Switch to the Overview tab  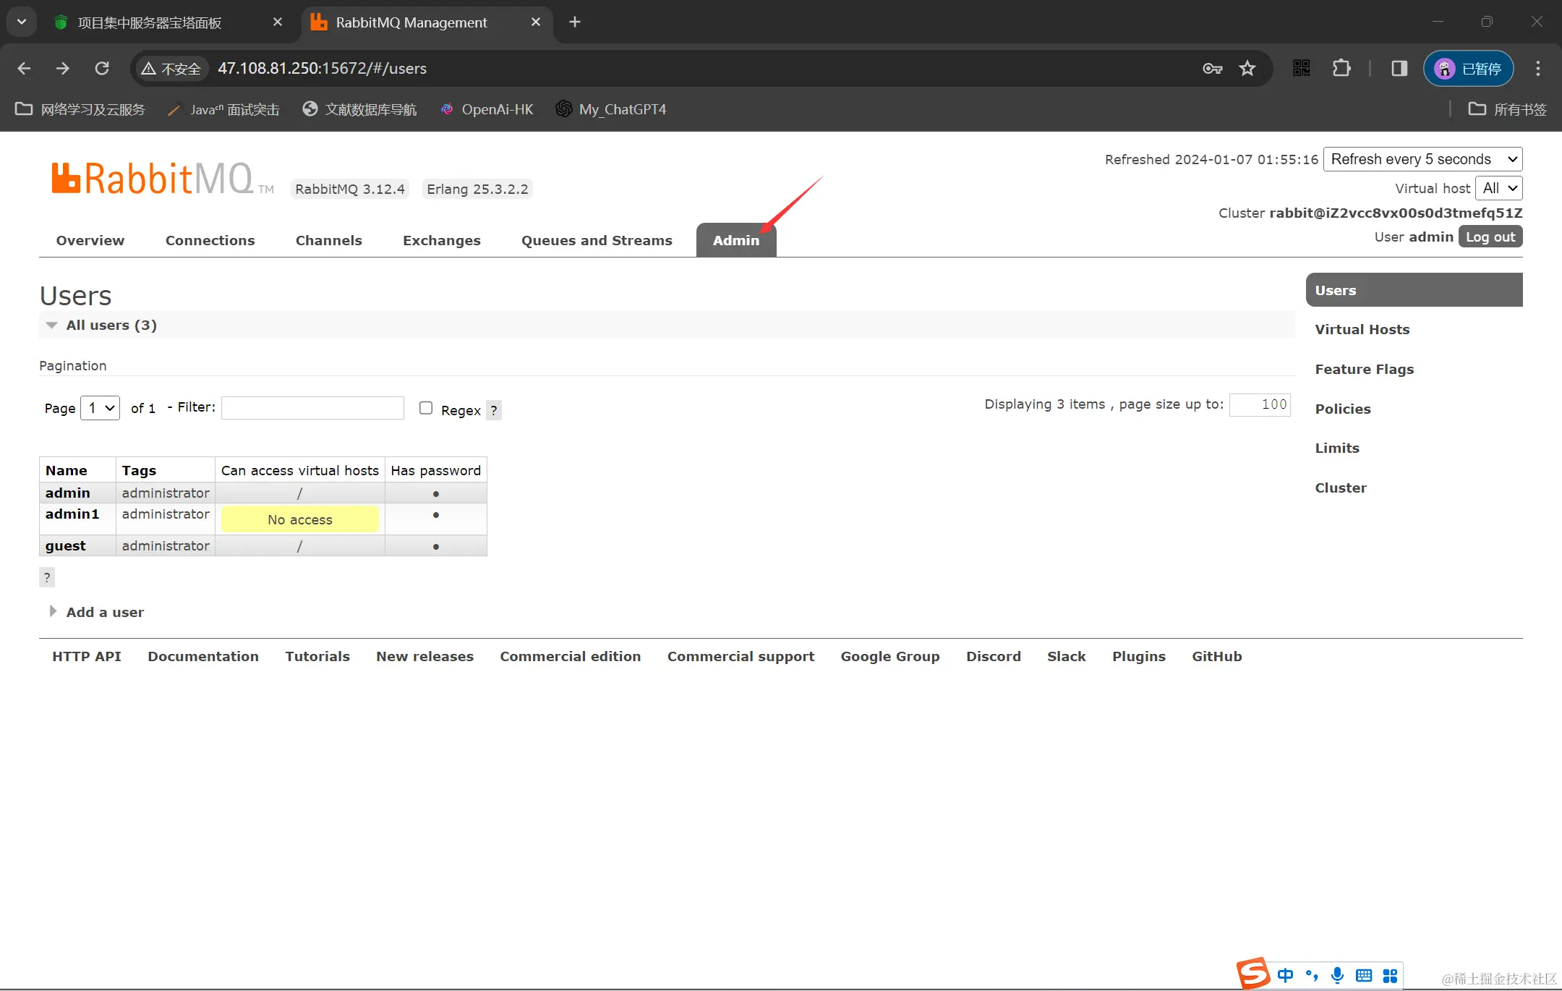pos(90,240)
